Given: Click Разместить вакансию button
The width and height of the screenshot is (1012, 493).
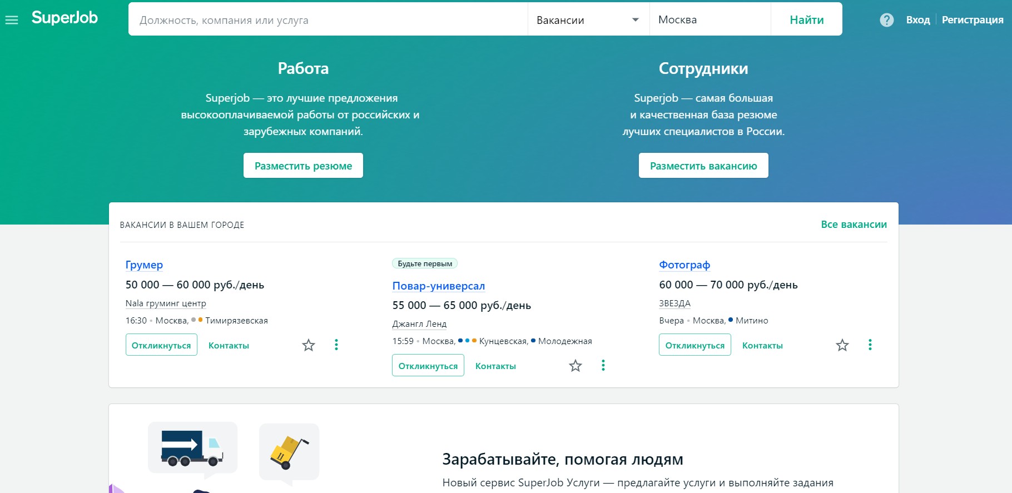Looking at the screenshot, I should (703, 166).
